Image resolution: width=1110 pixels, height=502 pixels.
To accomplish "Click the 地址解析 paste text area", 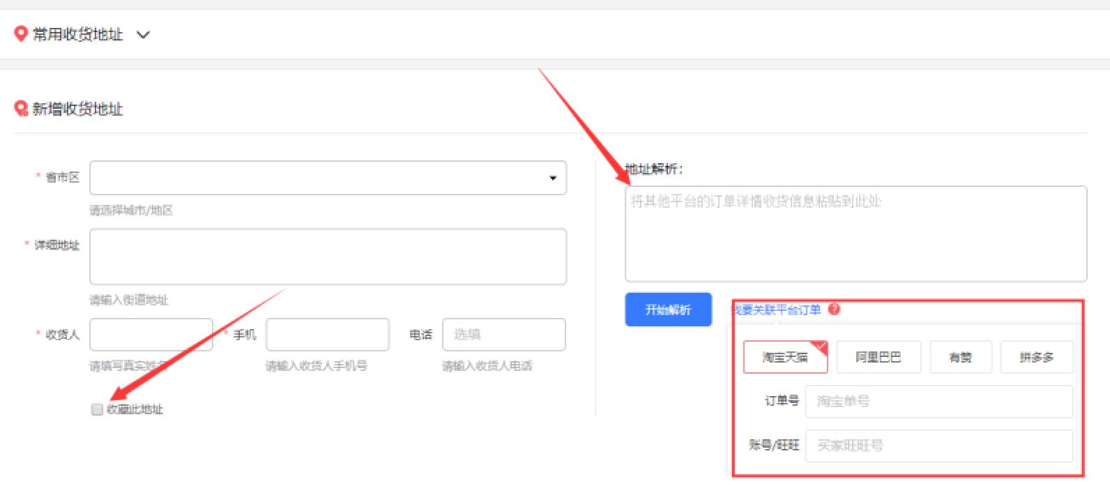I will point(856,234).
